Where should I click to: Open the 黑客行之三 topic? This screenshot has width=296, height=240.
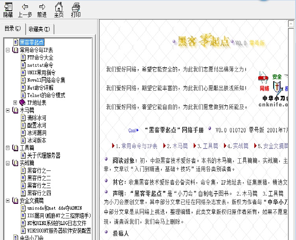point(39,185)
